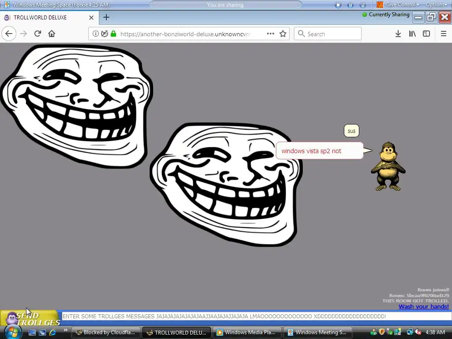Click the monkey character avatar
Image resolution: width=452 pixels, height=339 pixels.
(x=388, y=166)
